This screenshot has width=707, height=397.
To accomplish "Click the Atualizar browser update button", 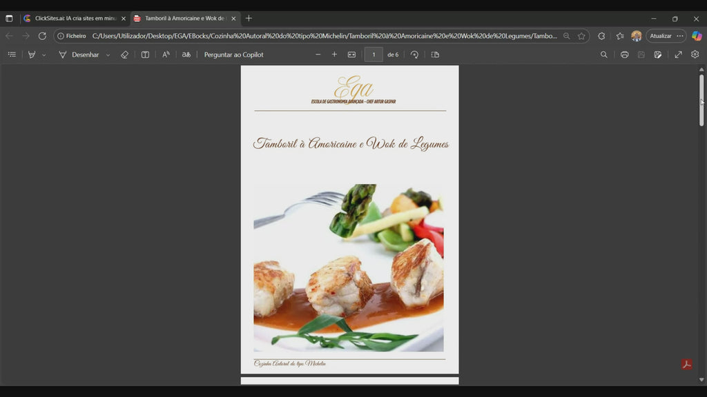I will pyautogui.click(x=661, y=36).
